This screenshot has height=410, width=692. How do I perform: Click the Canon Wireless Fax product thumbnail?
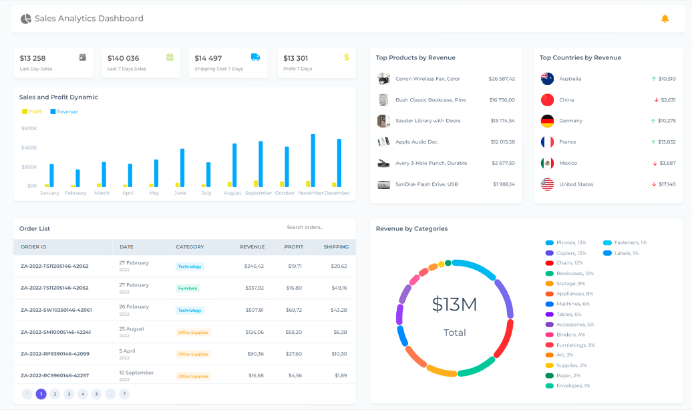click(x=383, y=79)
